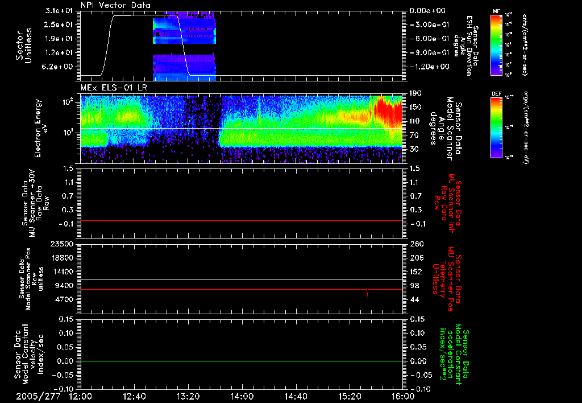Click the 14:40 time axis label

296,396
